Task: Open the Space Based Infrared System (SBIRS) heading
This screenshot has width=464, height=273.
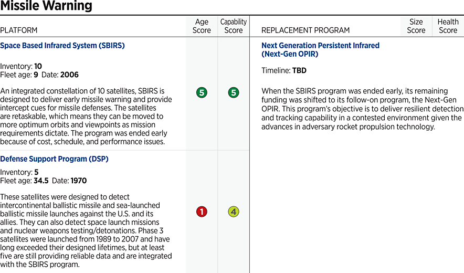Action: click(62, 46)
